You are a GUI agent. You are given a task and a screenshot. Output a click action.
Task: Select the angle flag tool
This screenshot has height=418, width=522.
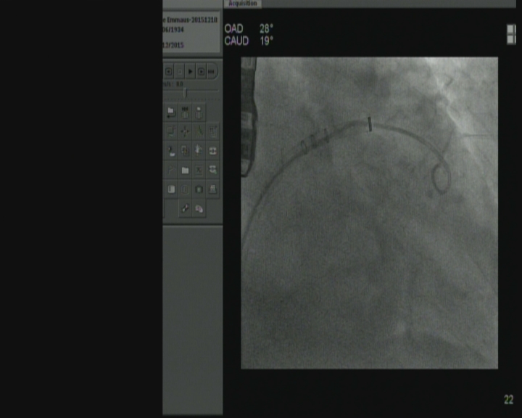[x=171, y=171]
